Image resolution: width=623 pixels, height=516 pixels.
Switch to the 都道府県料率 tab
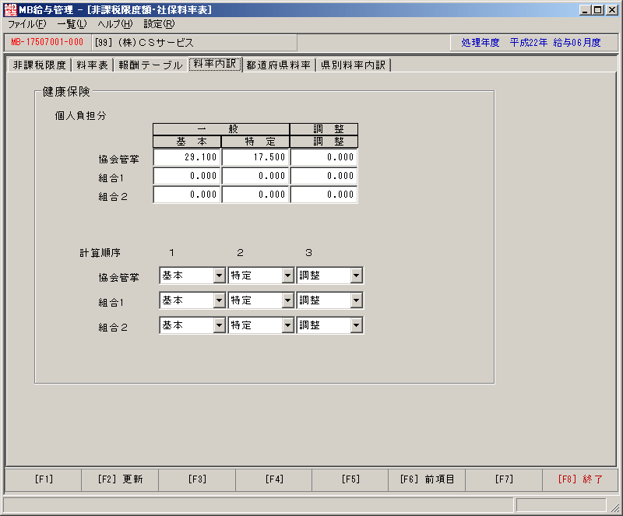point(278,65)
